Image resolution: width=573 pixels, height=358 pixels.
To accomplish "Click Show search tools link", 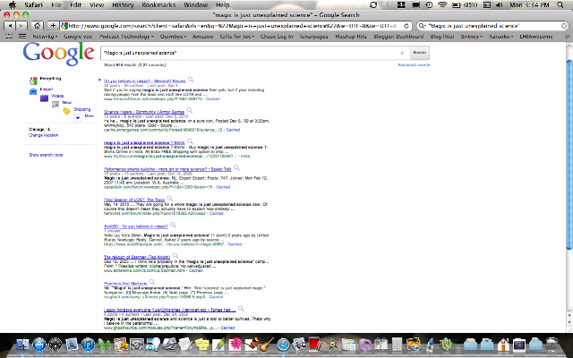I will (46, 155).
